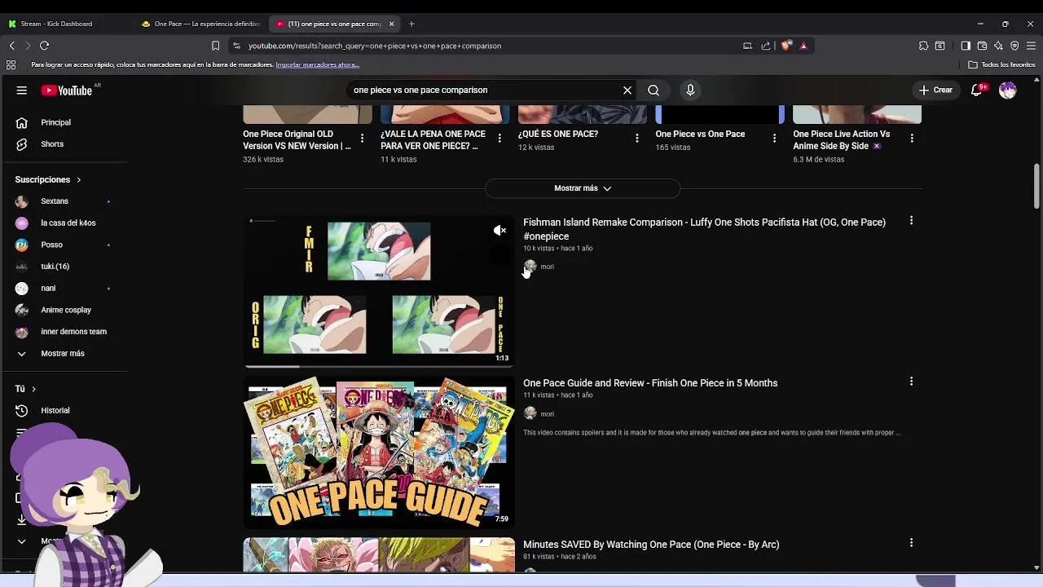Open browser main hamburger menu

1032,46
